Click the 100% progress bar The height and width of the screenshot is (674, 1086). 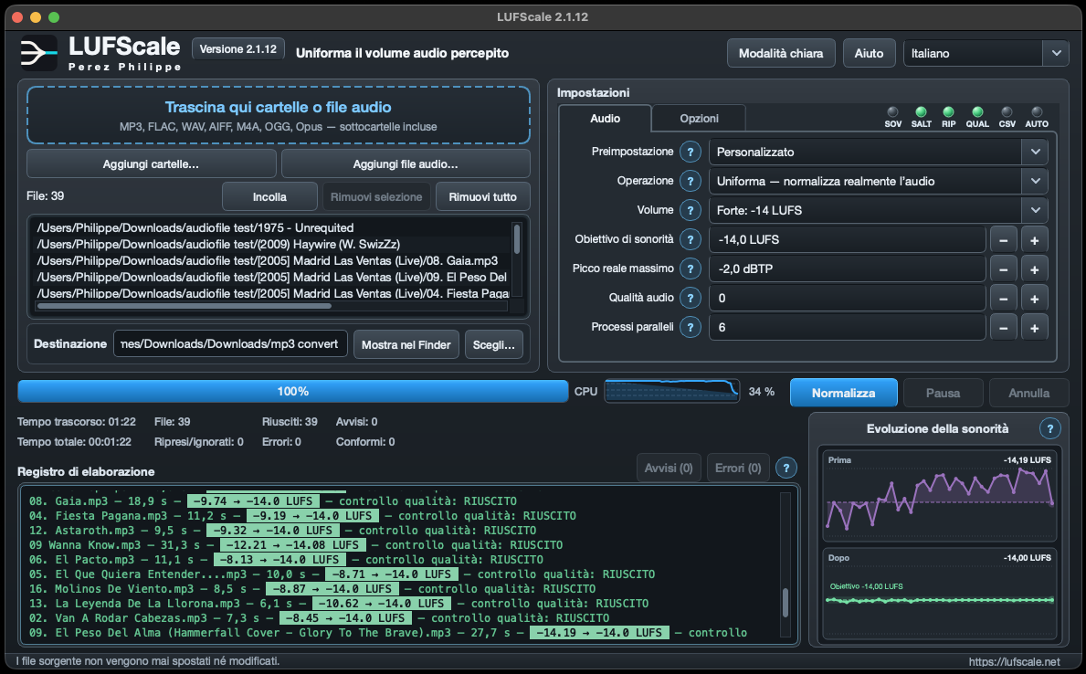[x=292, y=392]
